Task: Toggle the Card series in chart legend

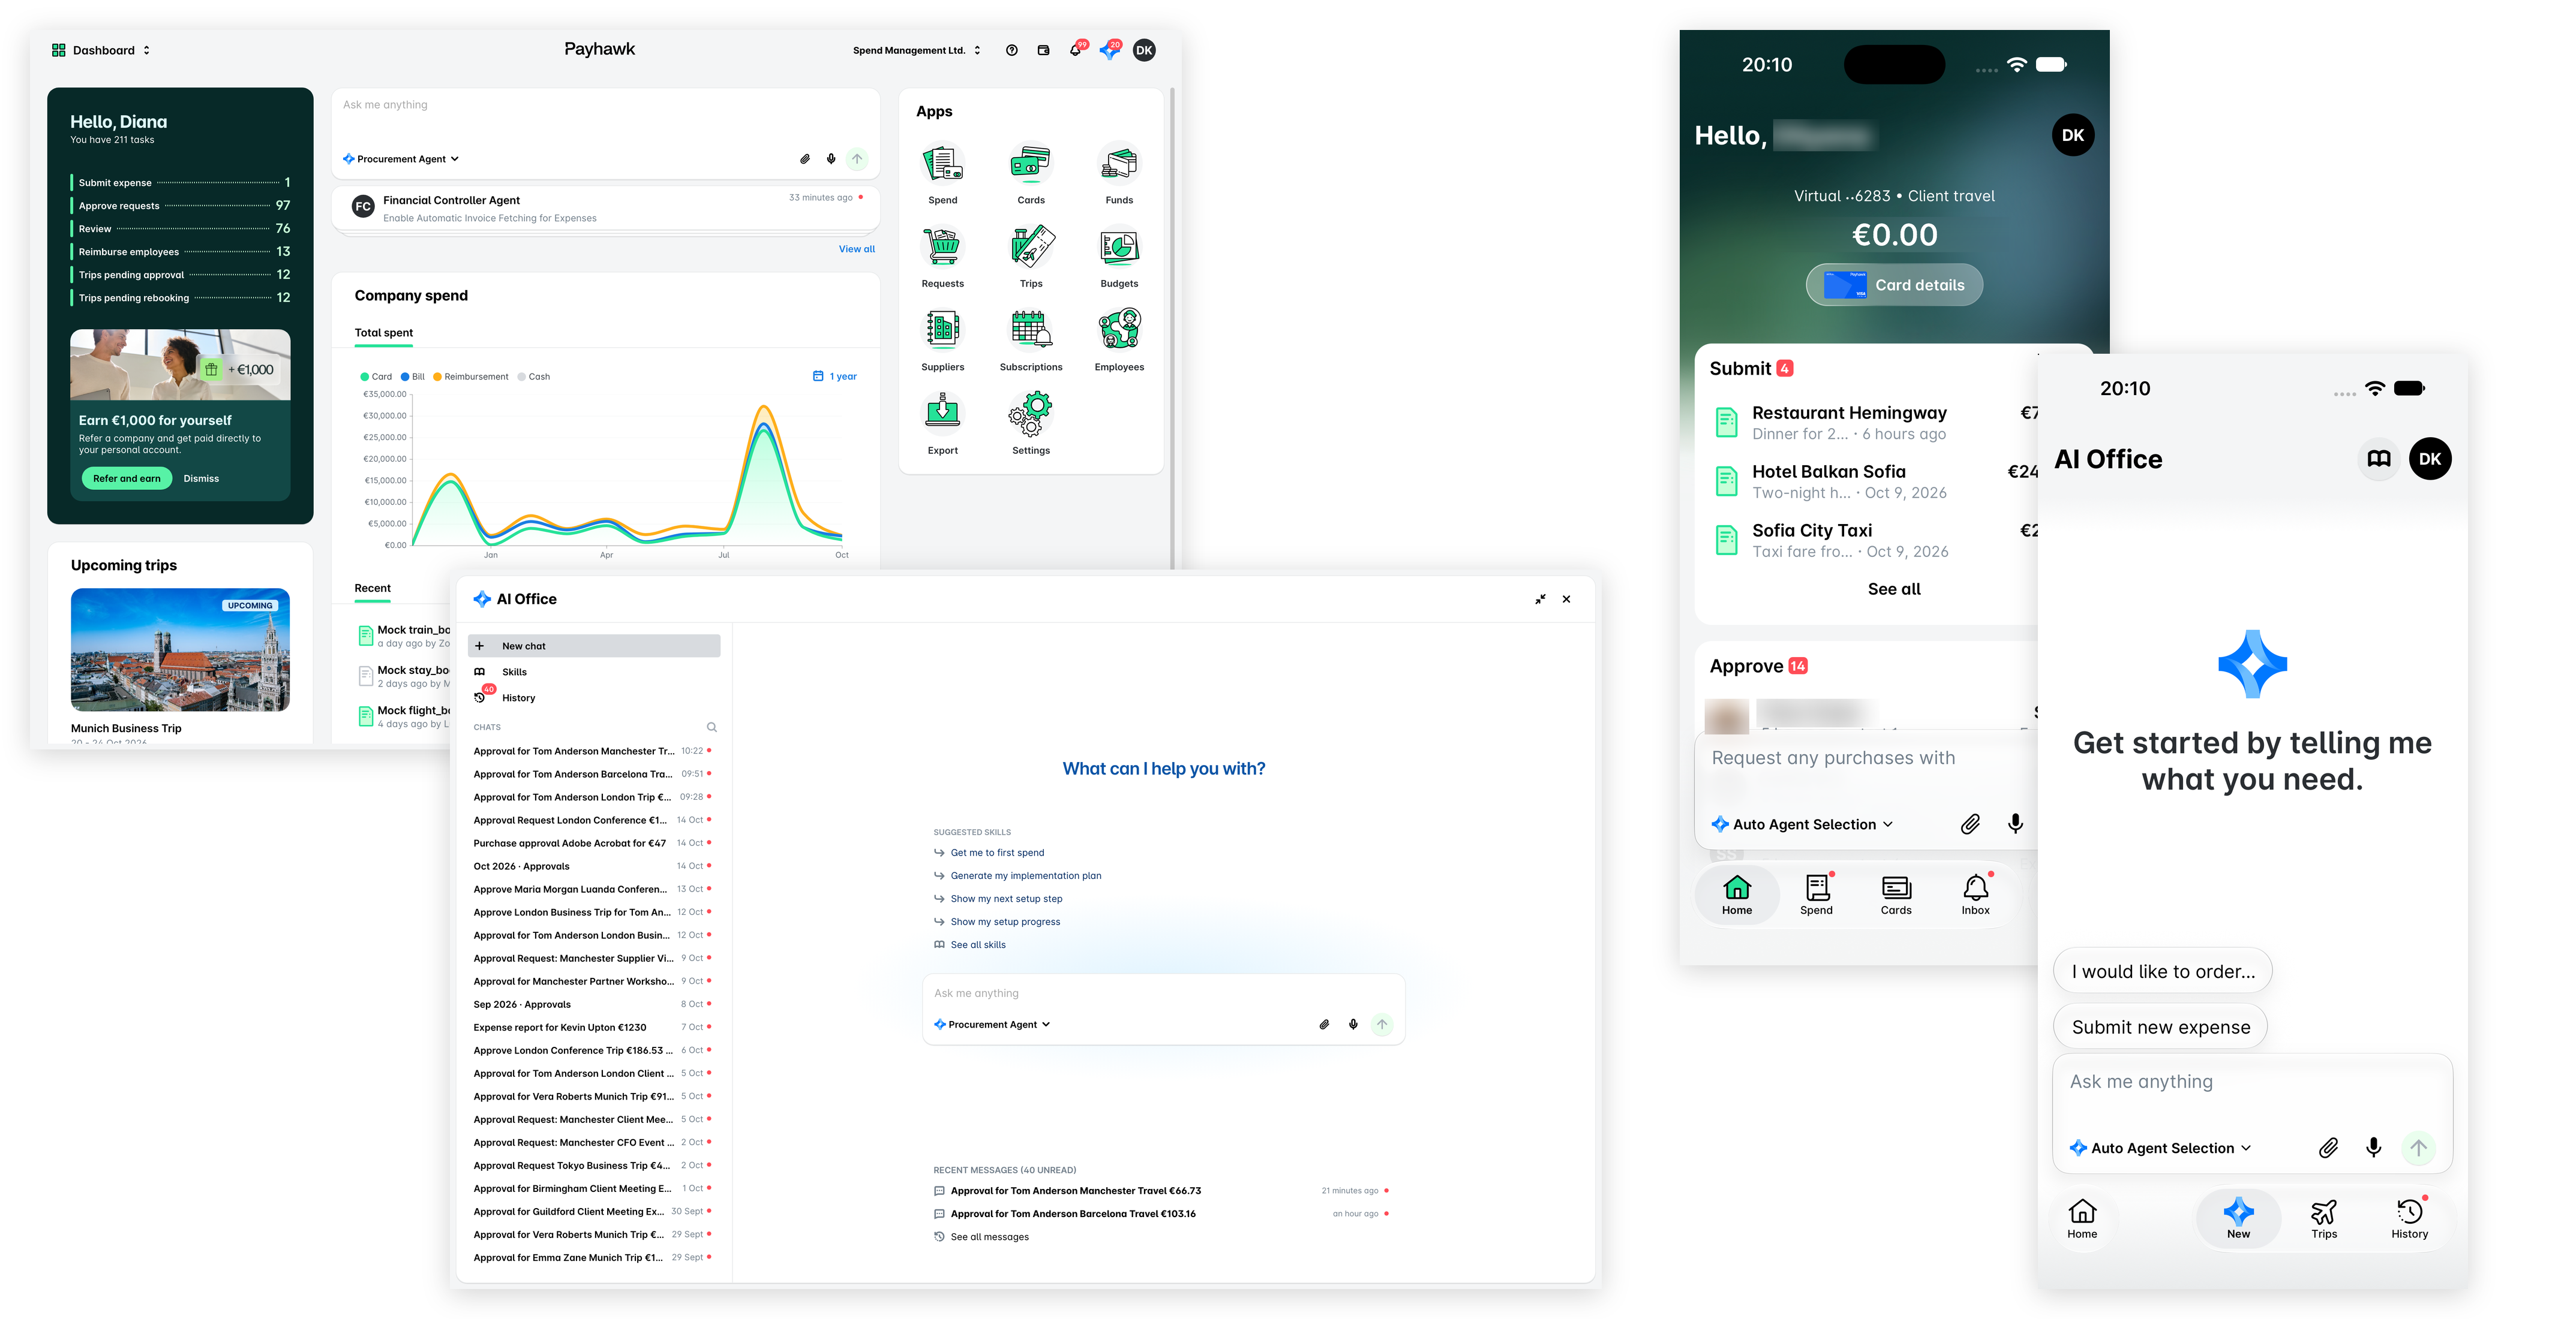Action: coord(376,377)
